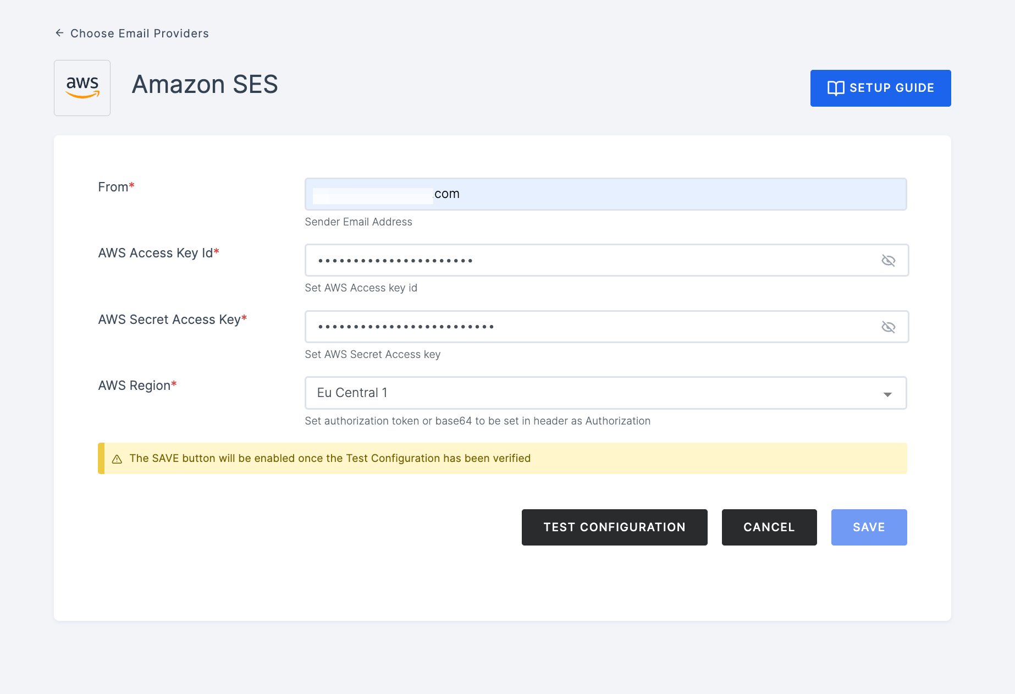Click the SAVE button warning message text
This screenshot has height=694, width=1015.
tap(330, 458)
